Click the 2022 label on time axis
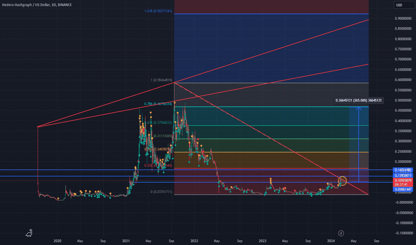 click(x=194, y=241)
